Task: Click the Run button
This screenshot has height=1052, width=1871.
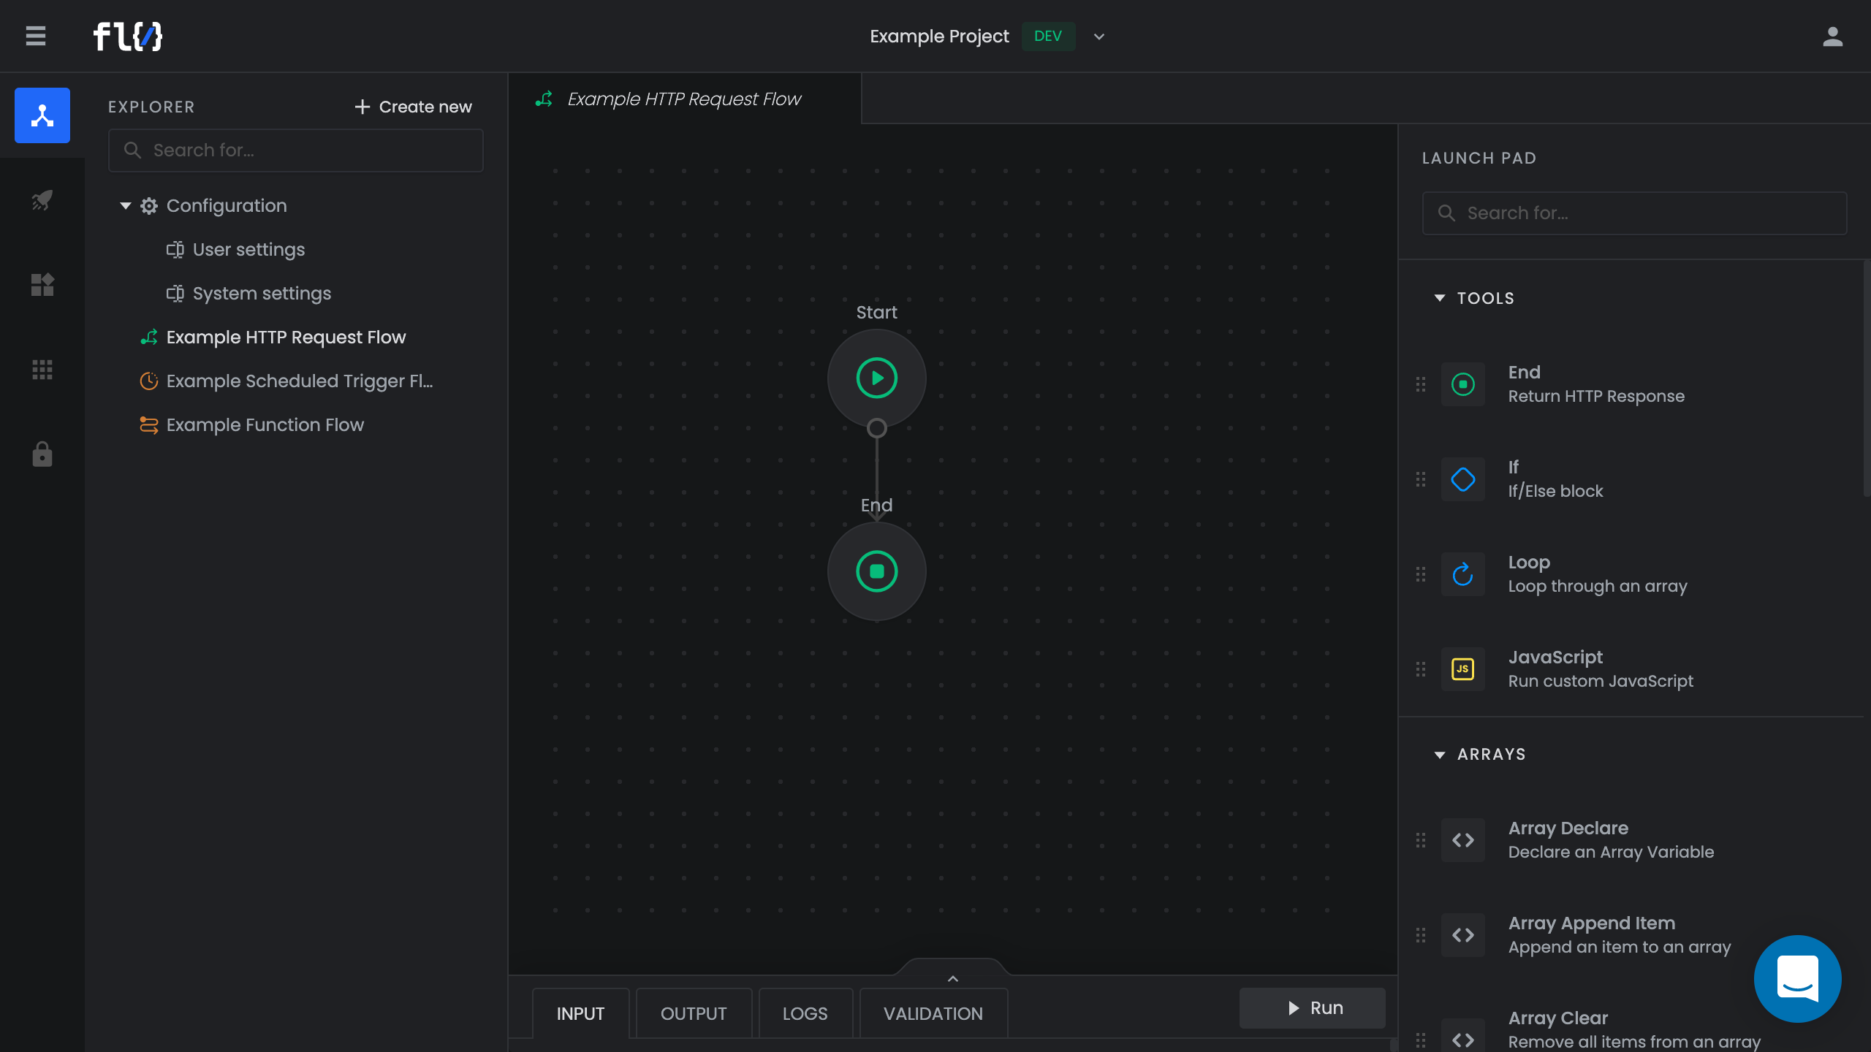Action: point(1312,1007)
